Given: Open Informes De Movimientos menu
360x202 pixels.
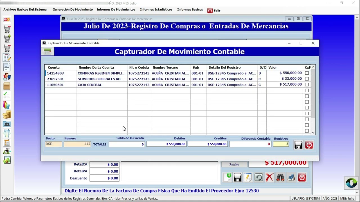Looking at the screenshot, I should (116, 10).
